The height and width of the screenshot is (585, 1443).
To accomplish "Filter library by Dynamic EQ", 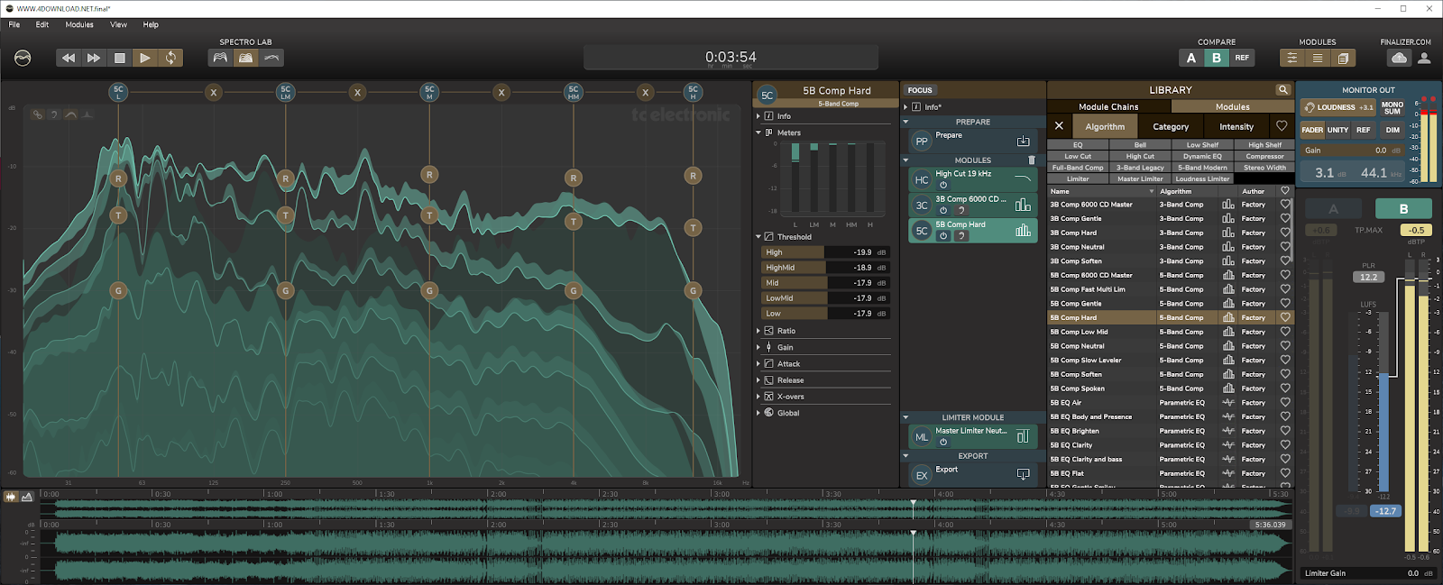I will pos(1202,156).
